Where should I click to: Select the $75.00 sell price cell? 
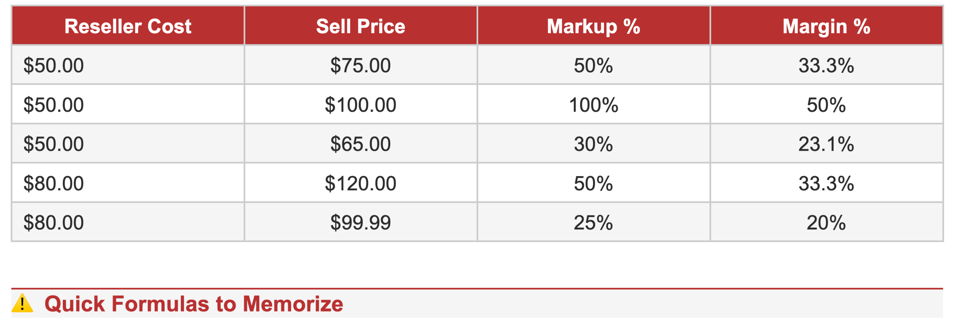[360, 65]
